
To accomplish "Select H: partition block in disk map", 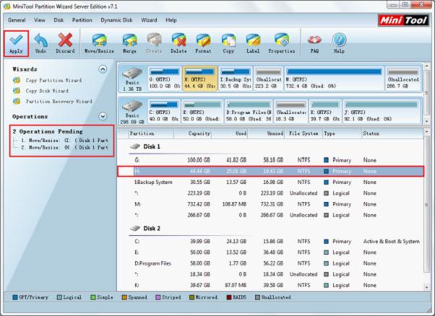I will [x=199, y=79].
